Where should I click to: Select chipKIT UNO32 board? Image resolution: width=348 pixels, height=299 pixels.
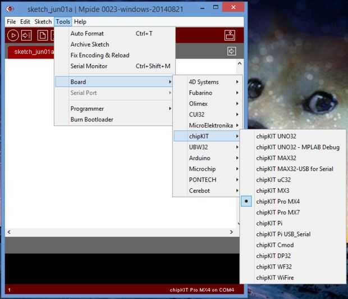[293, 136]
